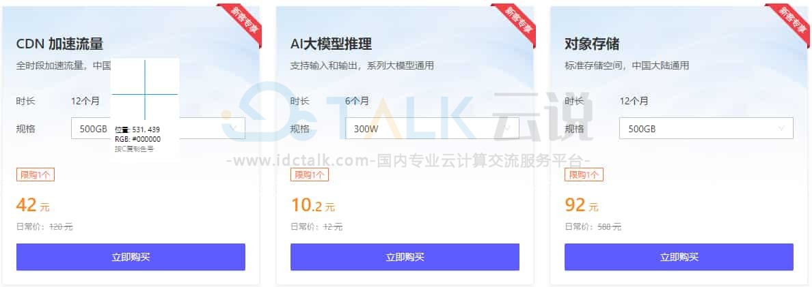Image resolution: width=812 pixels, height=287 pixels.
Task: Expand the 500GB spec dropdown for 对象存储
Action: click(706, 129)
